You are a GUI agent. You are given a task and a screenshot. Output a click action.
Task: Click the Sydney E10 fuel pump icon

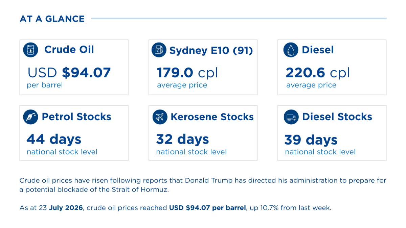coord(159,50)
